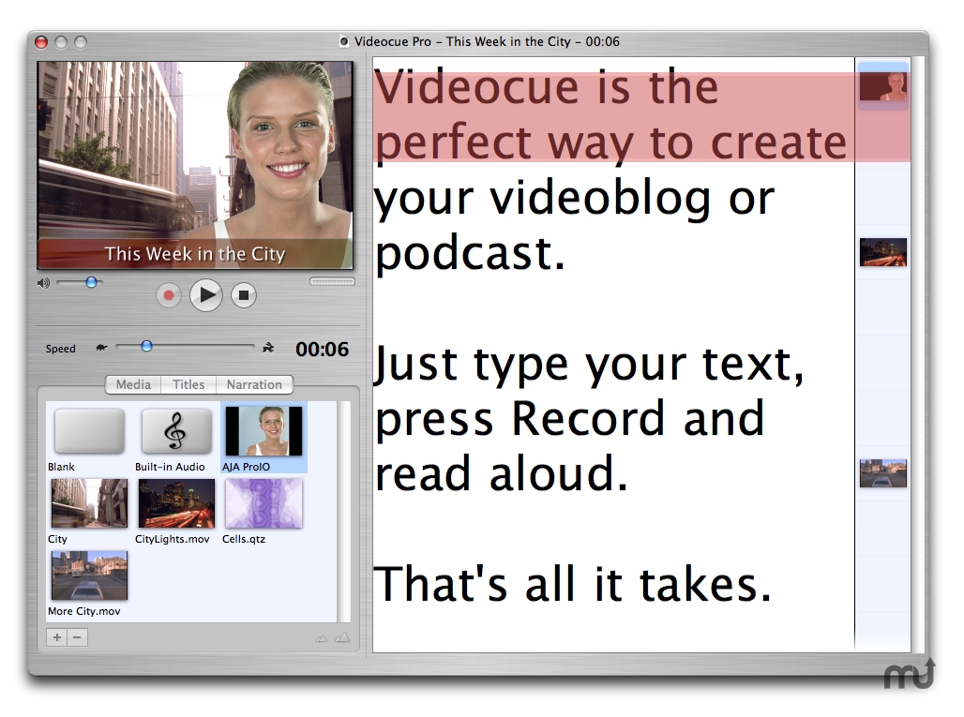
Task: Add new media with the plus icon
Action: (x=56, y=637)
